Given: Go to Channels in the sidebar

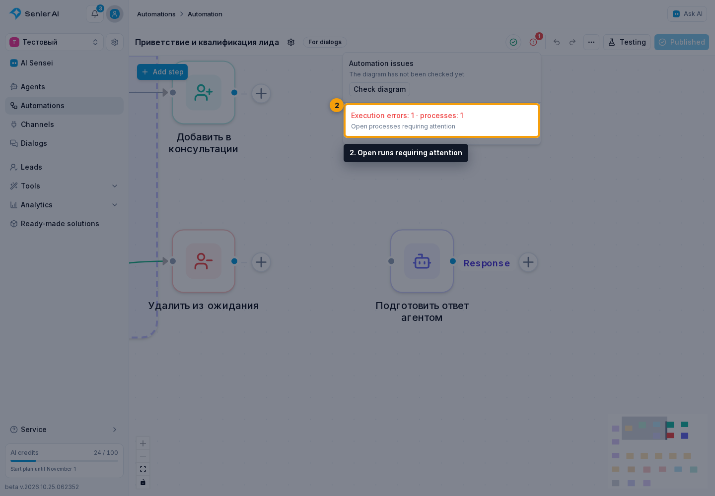Looking at the screenshot, I should coord(64,124).
